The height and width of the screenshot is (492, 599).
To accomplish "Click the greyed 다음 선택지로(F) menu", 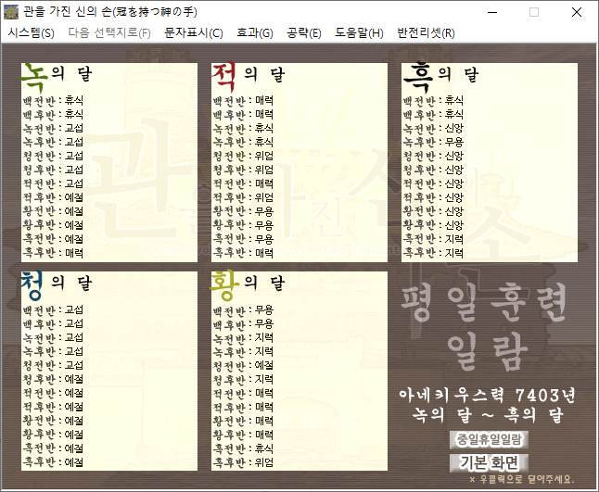I will (109, 32).
